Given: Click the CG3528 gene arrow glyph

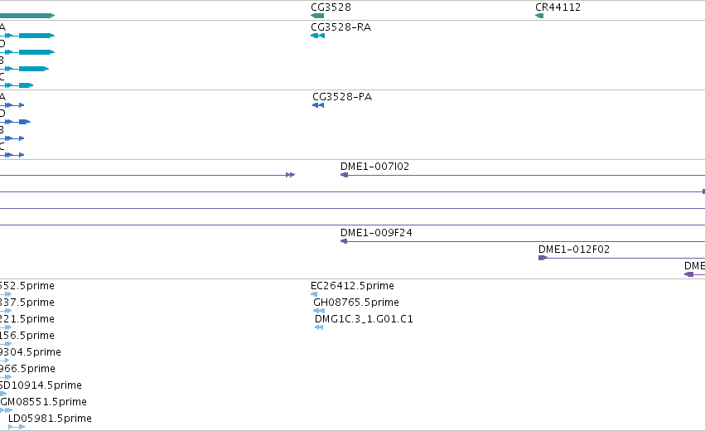Looking at the screenshot, I should pyautogui.click(x=317, y=16).
